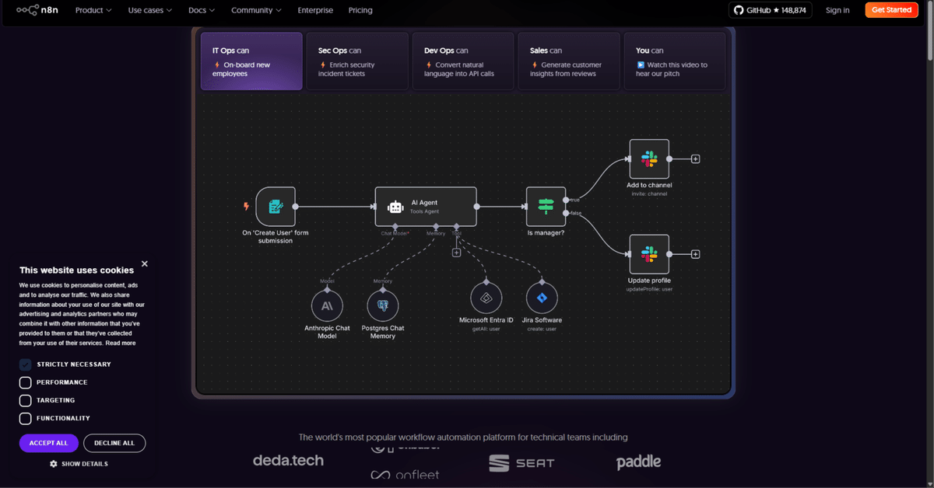Screen dimensions: 934x488
Task: Click the deda.tech logo
Action: (288, 460)
